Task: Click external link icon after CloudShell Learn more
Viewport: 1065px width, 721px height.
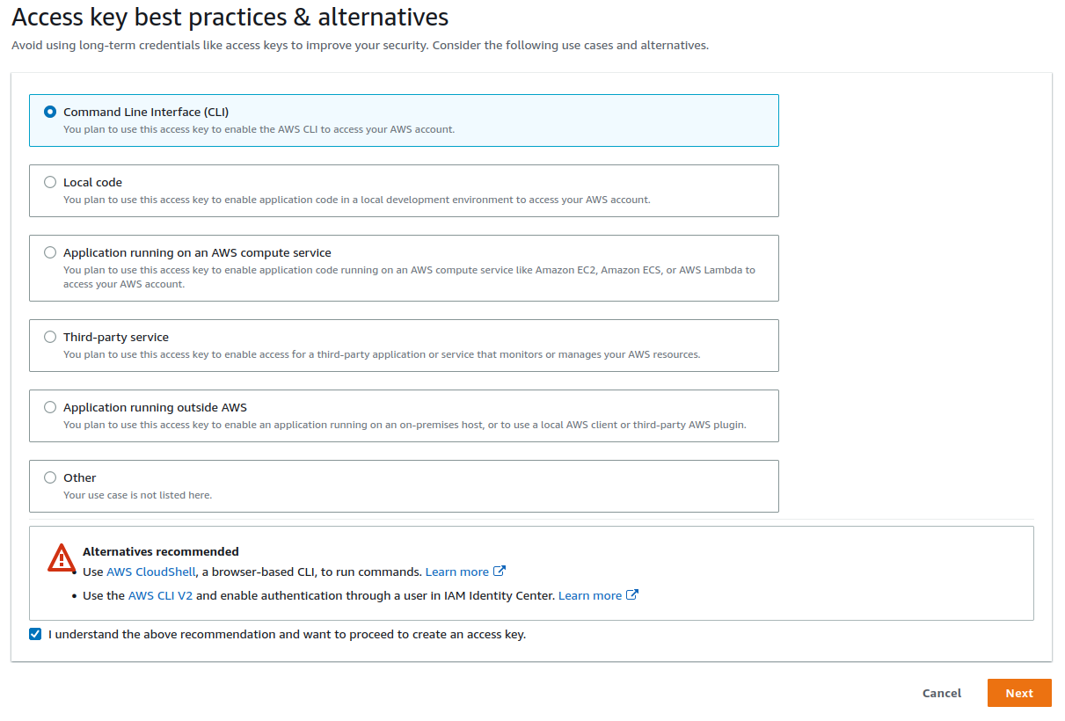Action: (500, 572)
